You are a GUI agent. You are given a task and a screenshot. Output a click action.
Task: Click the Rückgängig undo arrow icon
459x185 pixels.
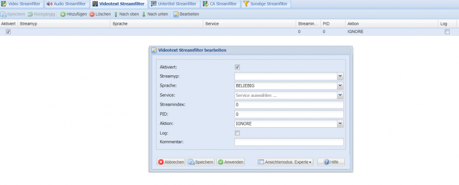[x=30, y=14]
